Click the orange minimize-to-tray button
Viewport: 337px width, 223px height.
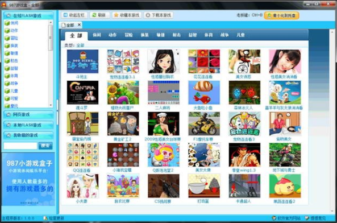pyautogui.click(x=281, y=15)
